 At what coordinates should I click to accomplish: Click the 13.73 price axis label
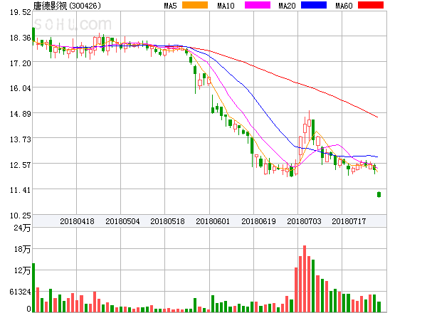[x=21, y=139]
